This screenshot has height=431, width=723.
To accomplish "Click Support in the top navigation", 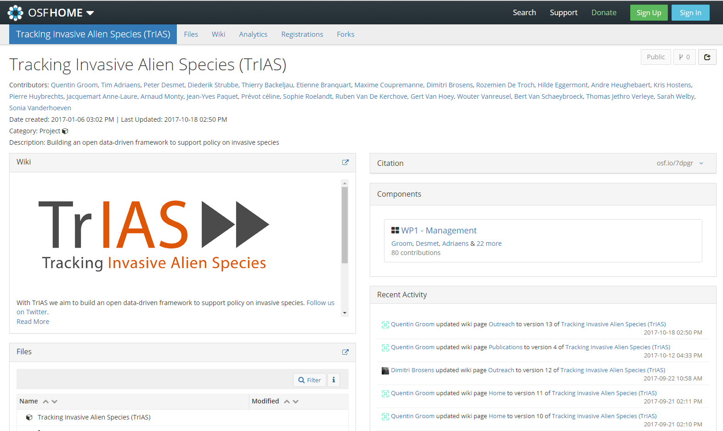I will [564, 12].
